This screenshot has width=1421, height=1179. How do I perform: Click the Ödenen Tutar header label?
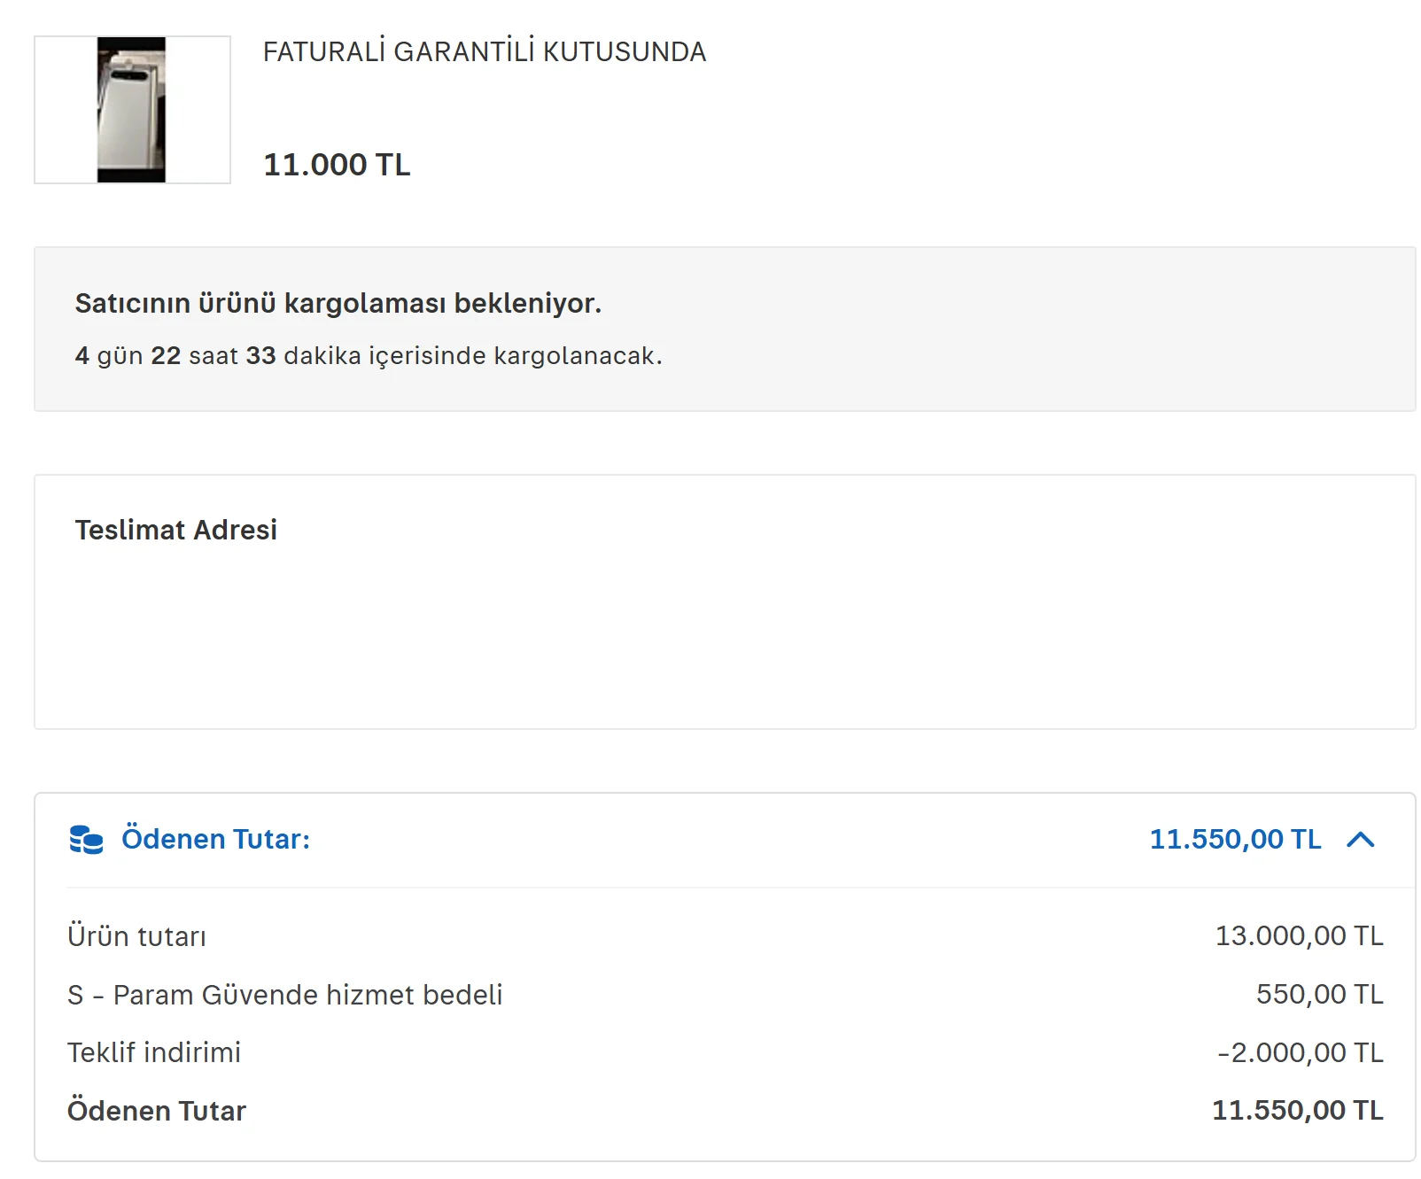click(x=215, y=839)
